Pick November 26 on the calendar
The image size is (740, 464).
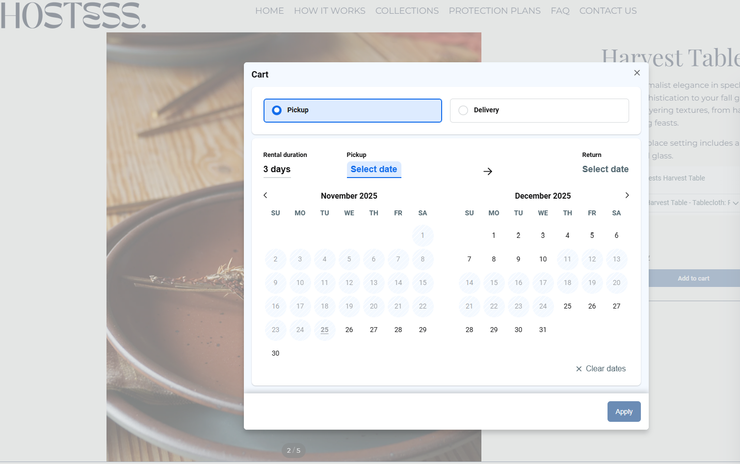tap(349, 330)
